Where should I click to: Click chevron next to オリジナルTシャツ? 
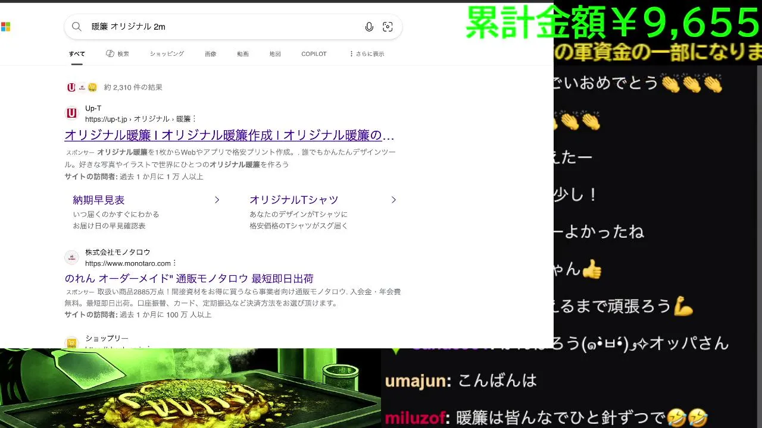pos(394,200)
